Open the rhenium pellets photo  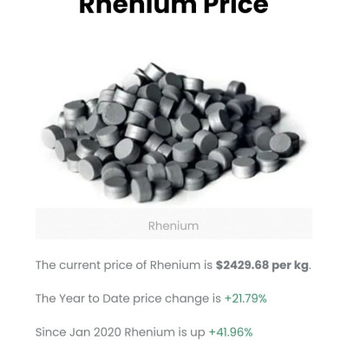click(173, 133)
